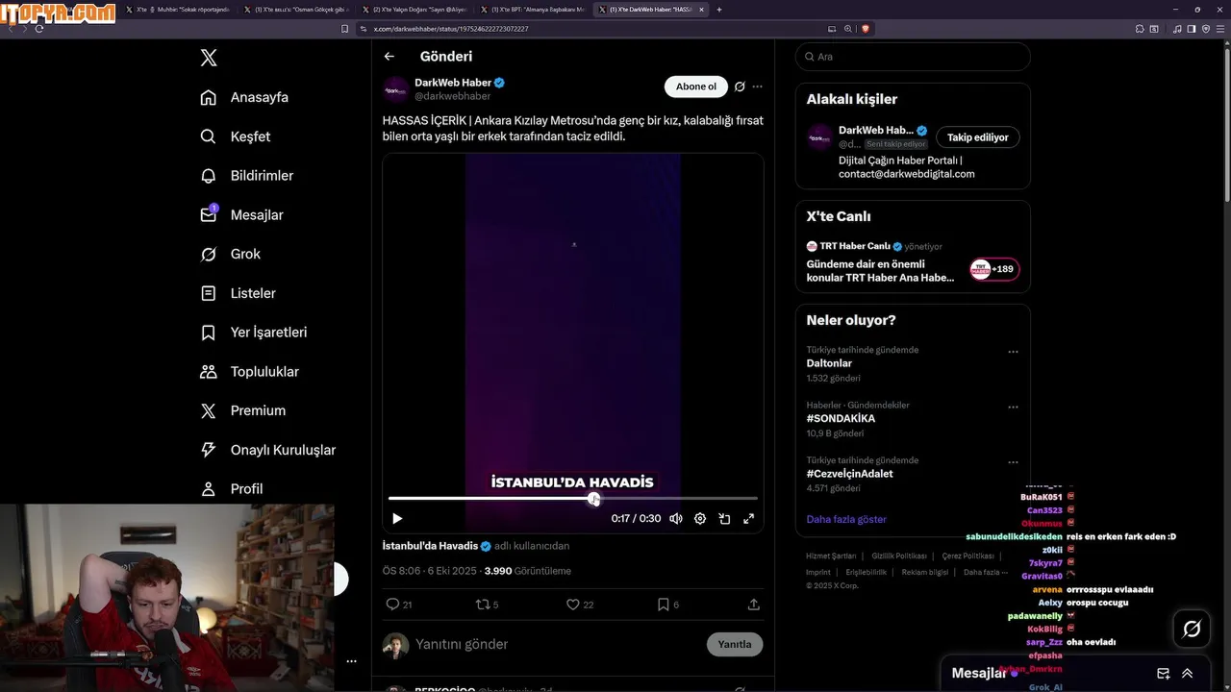Switch to the Osman Gökçek browser tab
This screenshot has height=692, width=1231.
point(296,10)
